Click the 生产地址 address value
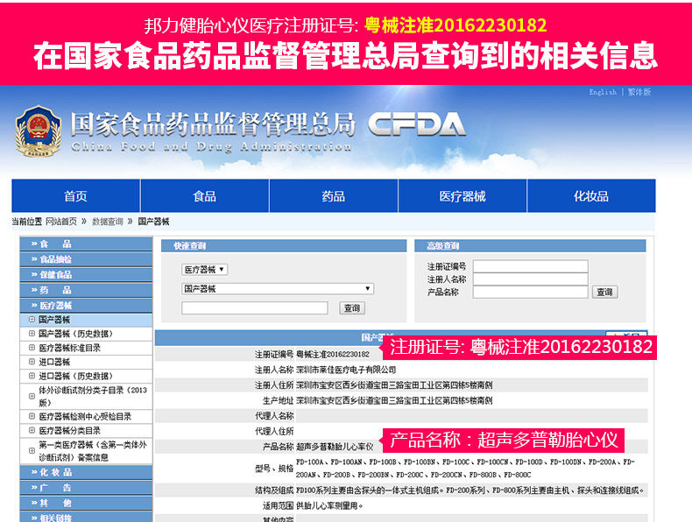The width and height of the screenshot is (692, 522). [x=394, y=400]
